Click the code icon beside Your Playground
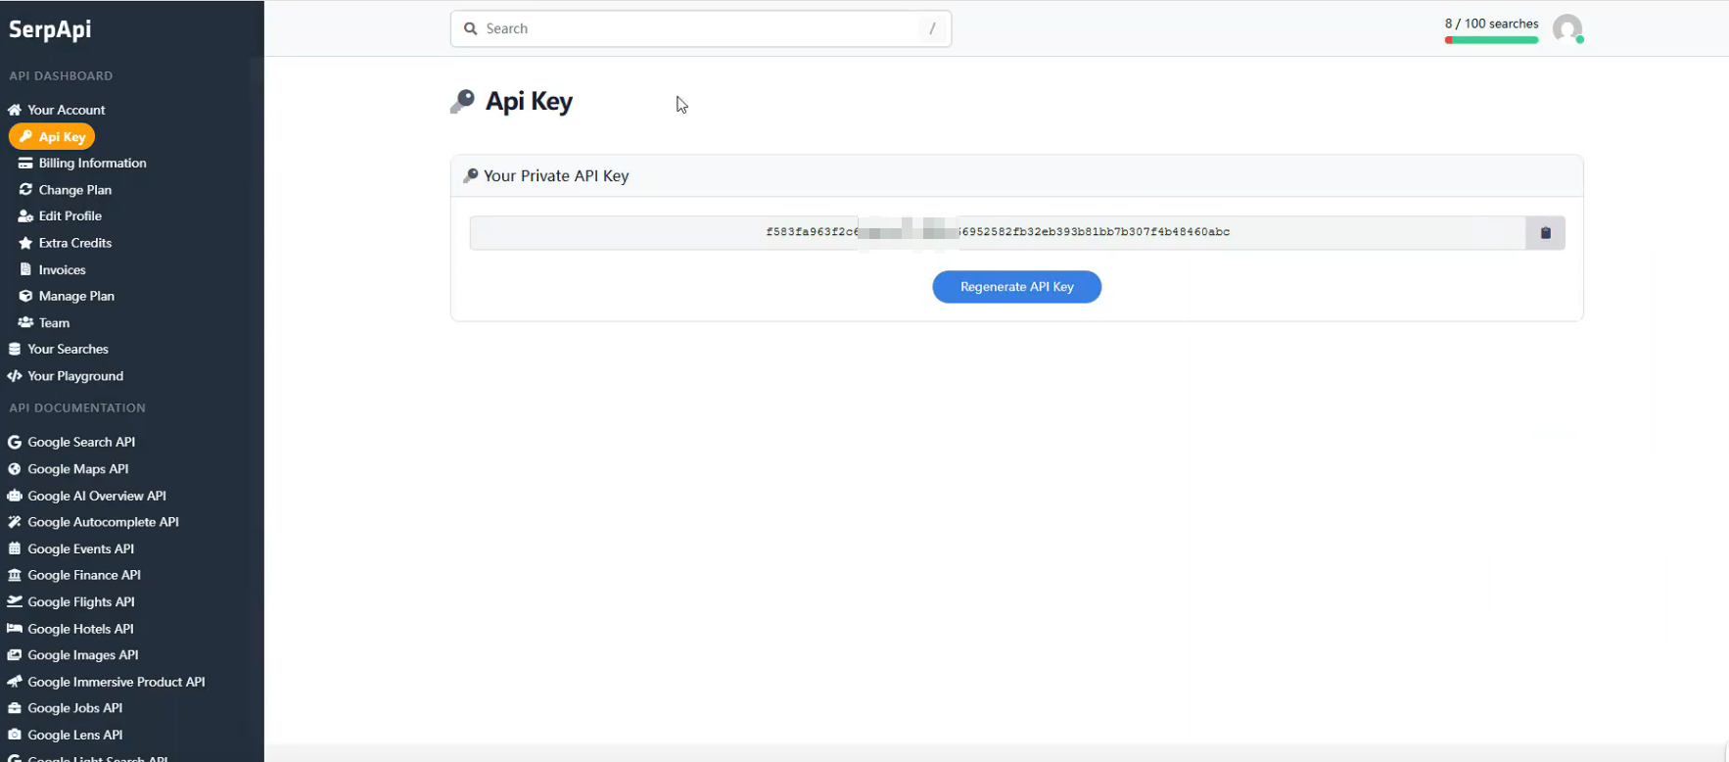This screenshot has height=762, width=1729. (x=15, y=376)
